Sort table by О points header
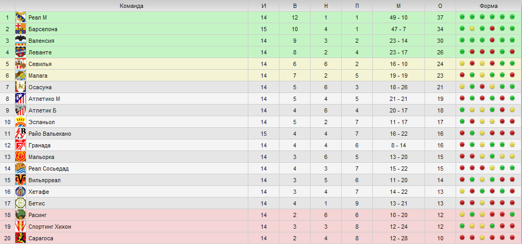 440,6
